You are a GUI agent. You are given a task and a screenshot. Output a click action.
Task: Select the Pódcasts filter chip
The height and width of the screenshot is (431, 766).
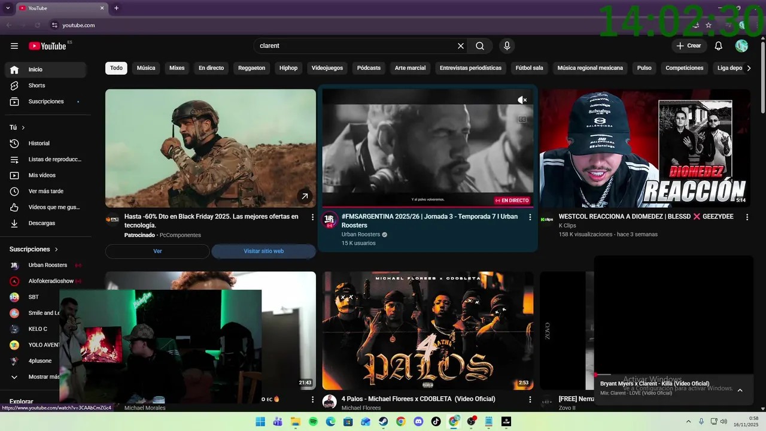(369, 68)
